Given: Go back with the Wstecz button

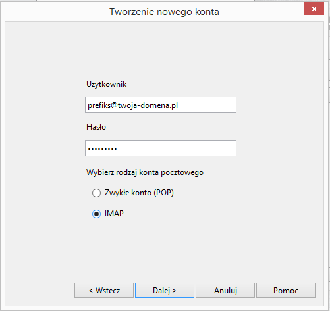Looking at the screenshot, I should pyautogui.click(x=104, y=291).
